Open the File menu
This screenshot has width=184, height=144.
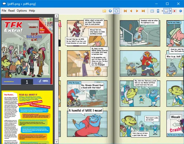click(4, 11)
